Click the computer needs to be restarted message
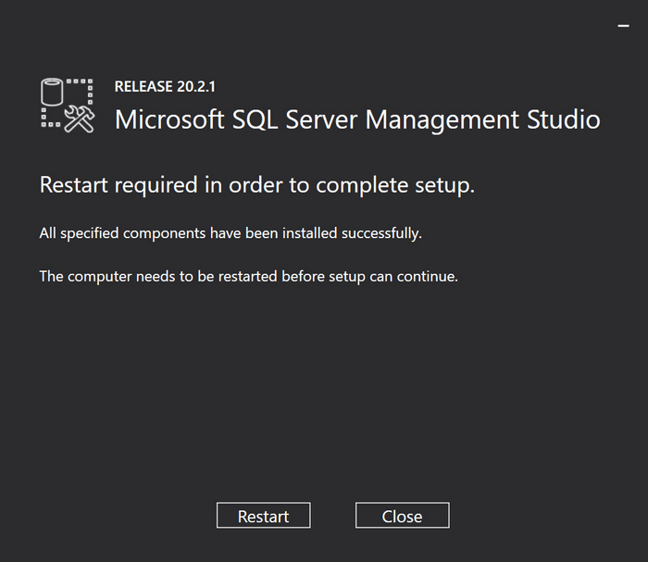This screenshot has width=648, height=562. (248, 276)
